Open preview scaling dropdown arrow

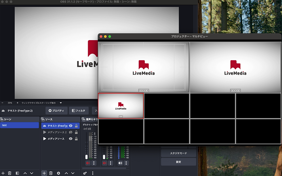61,103
